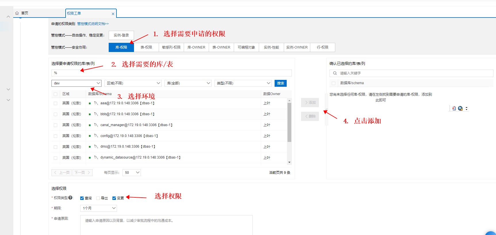Screen dimensions: 496x235
Task: Open the 区域(不限) region dropdown
Action: tap(133, 83)
